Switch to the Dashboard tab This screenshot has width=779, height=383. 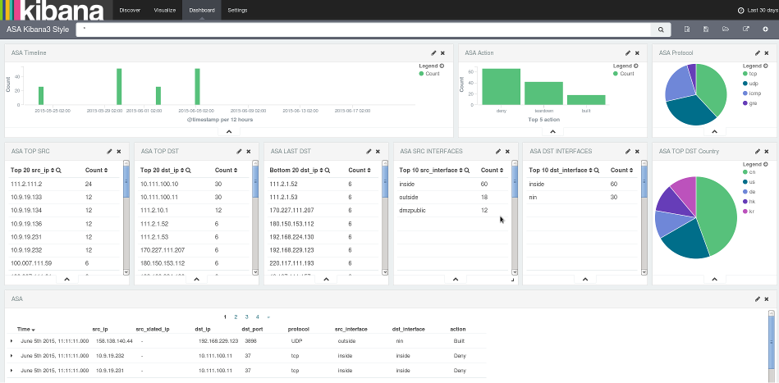click(202, 10)
